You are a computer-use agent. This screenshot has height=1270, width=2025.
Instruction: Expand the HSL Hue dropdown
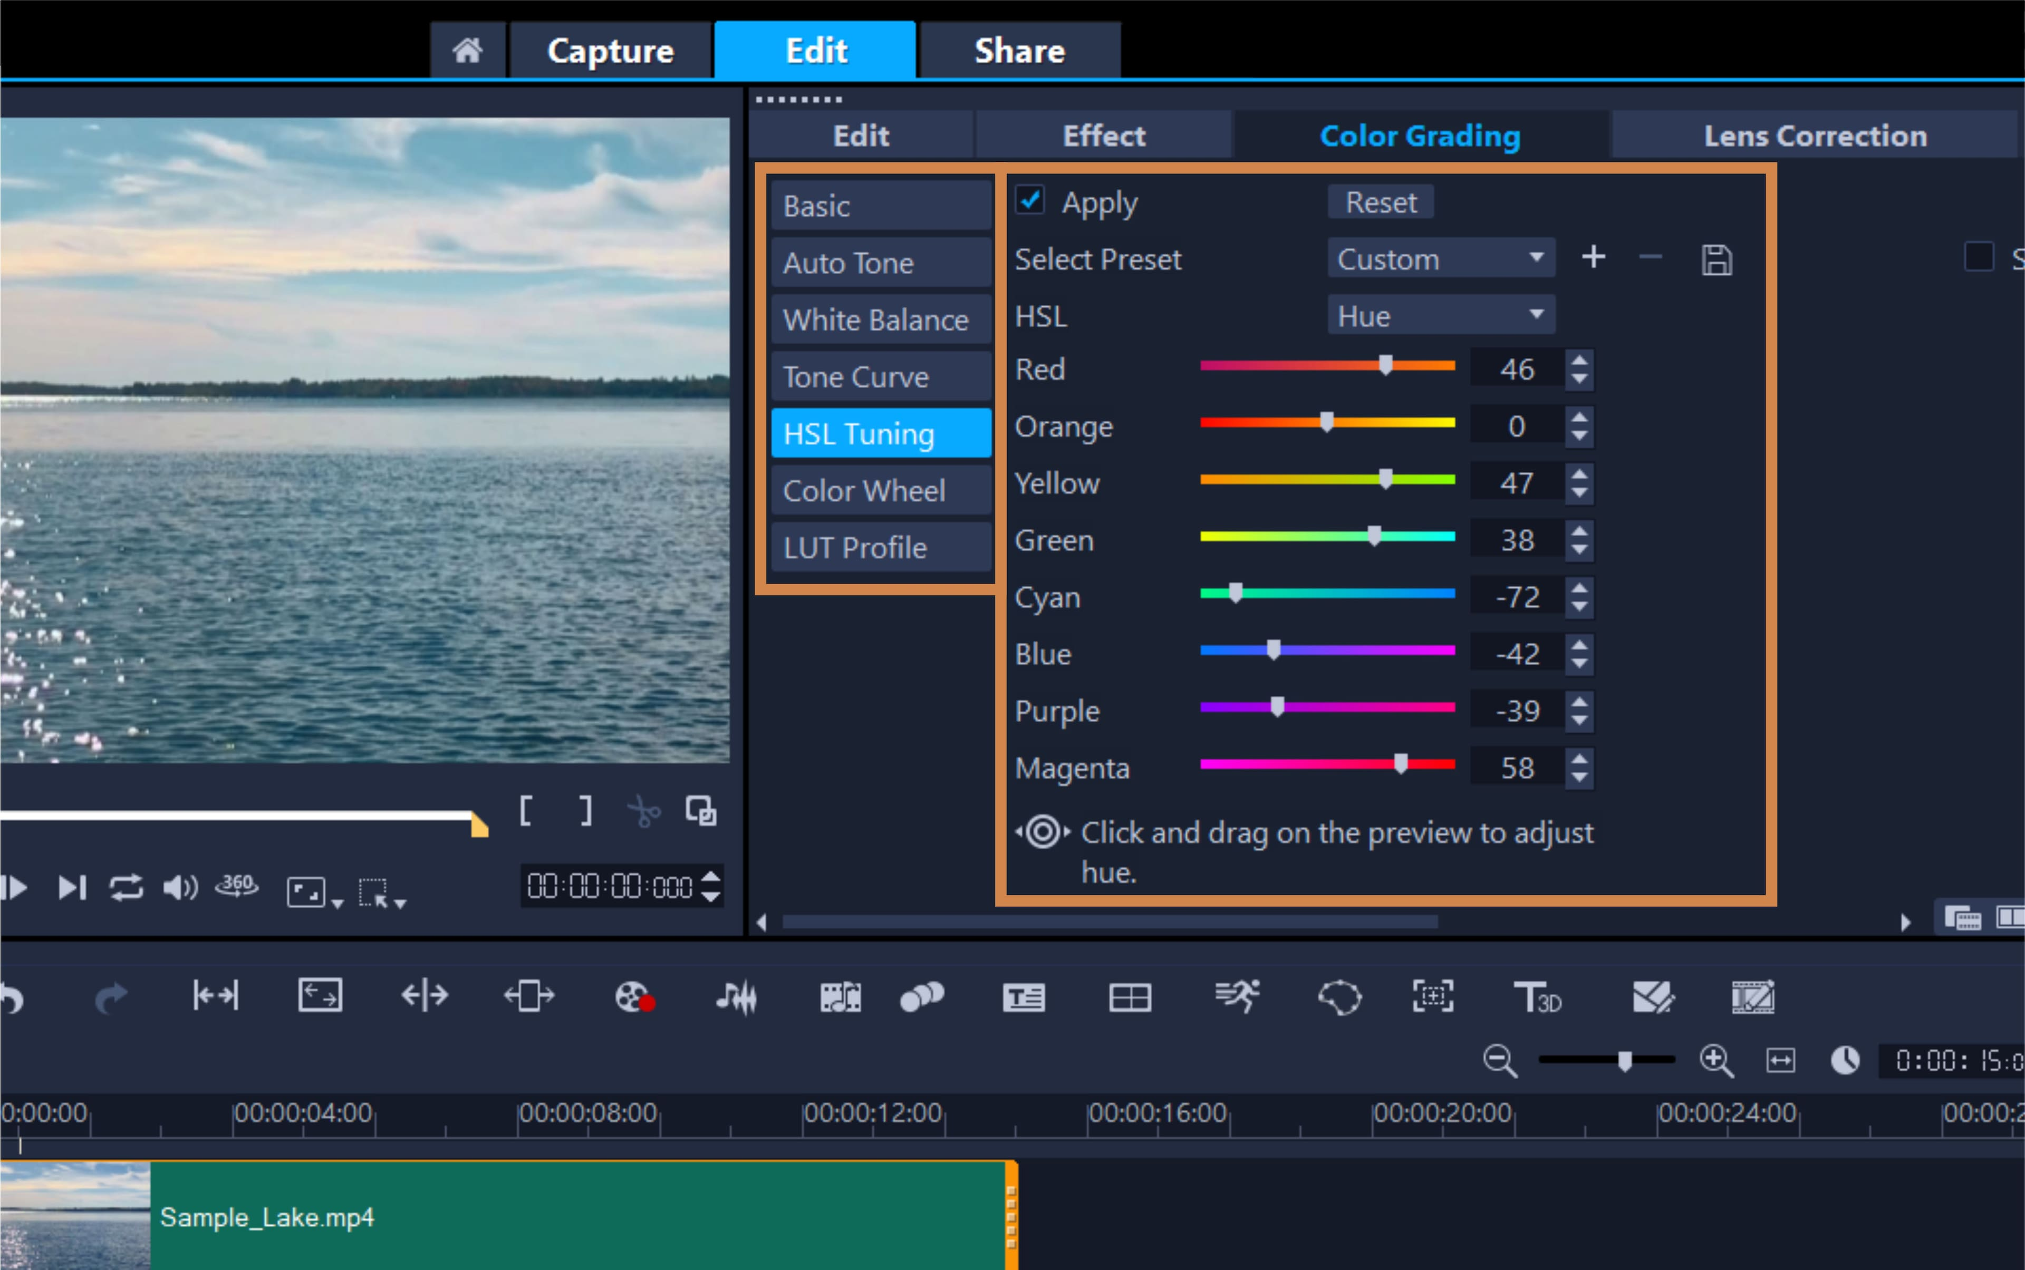1440,316
